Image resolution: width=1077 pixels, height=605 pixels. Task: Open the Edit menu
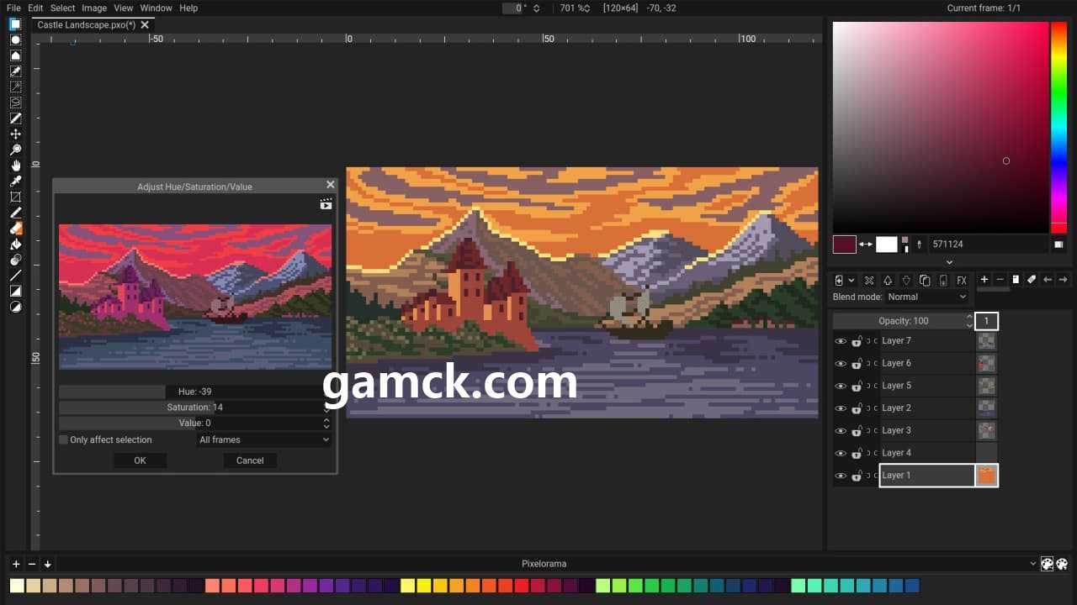35,8
